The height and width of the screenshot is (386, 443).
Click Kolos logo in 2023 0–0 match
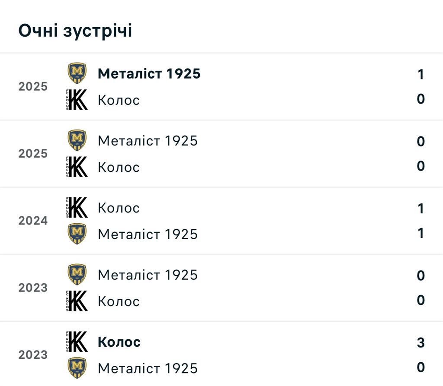(x=77, y=301)
